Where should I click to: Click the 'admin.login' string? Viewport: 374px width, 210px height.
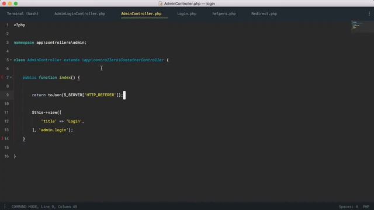pos(53,130)
